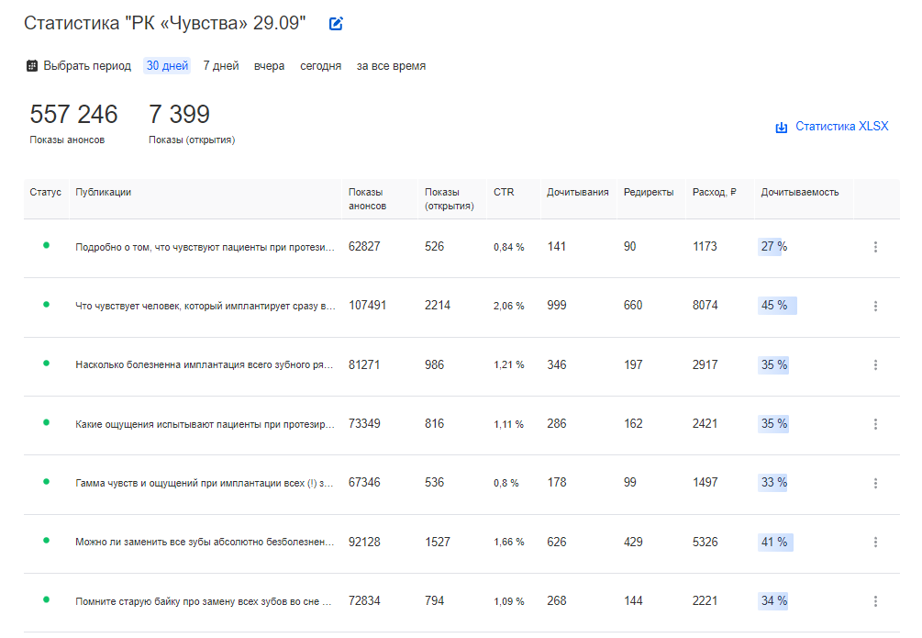Click the 'CTR' column header
Screen dimensions: 922x638
point(504,193)
